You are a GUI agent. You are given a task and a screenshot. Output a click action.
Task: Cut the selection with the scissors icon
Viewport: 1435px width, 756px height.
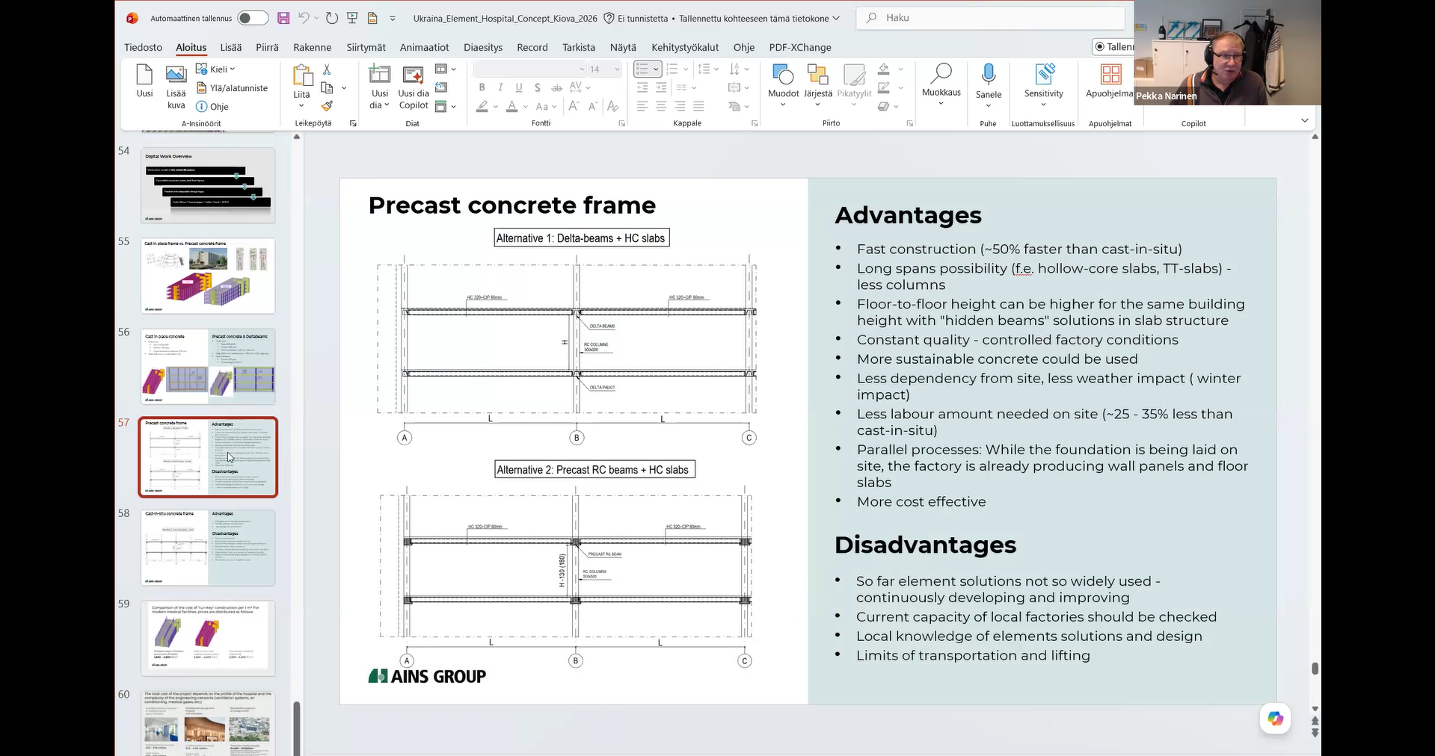click(327, 69)
